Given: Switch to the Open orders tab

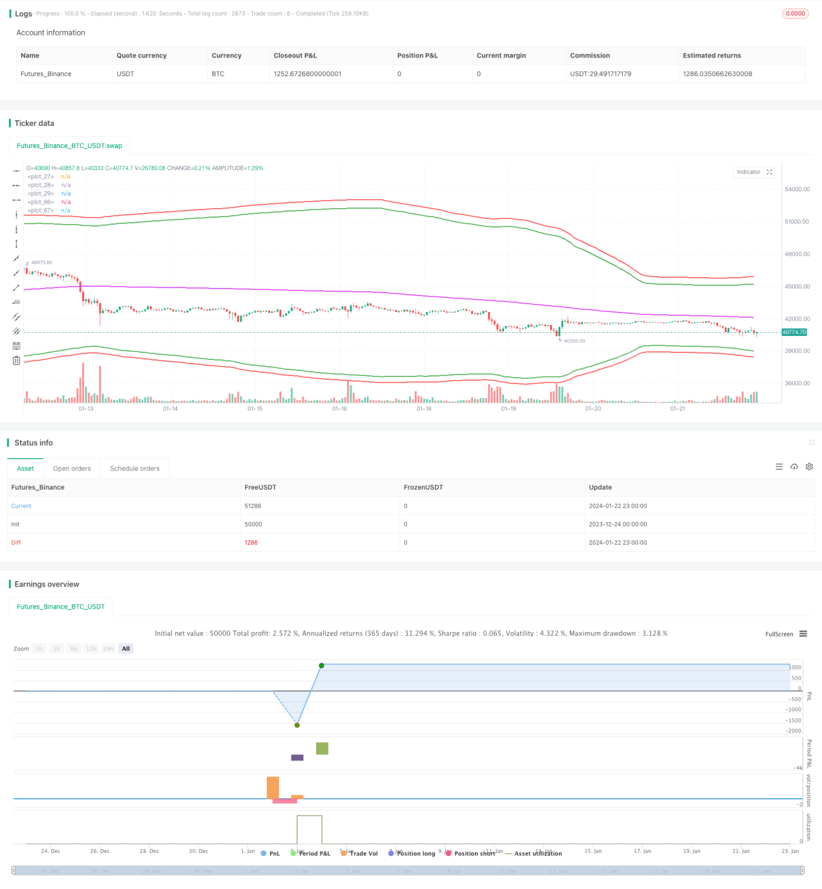Looking at the screenshot, I should [72, 468].
